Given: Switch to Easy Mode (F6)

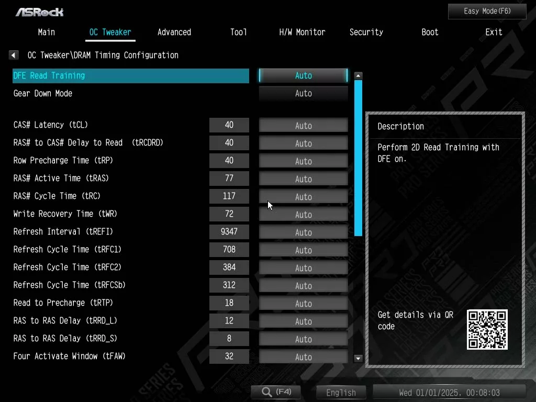Looking at the screenshot, I should (487, 12).
